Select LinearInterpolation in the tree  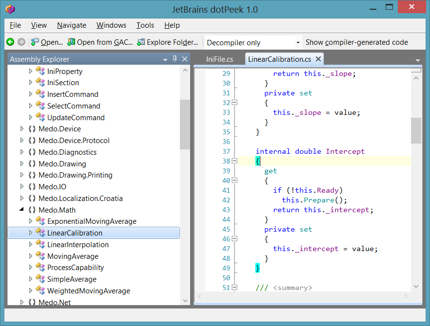[x=78, y=245]
